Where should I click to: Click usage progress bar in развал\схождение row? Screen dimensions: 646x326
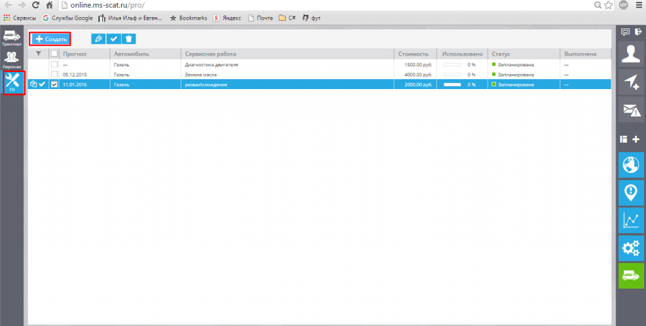[452, 85]
